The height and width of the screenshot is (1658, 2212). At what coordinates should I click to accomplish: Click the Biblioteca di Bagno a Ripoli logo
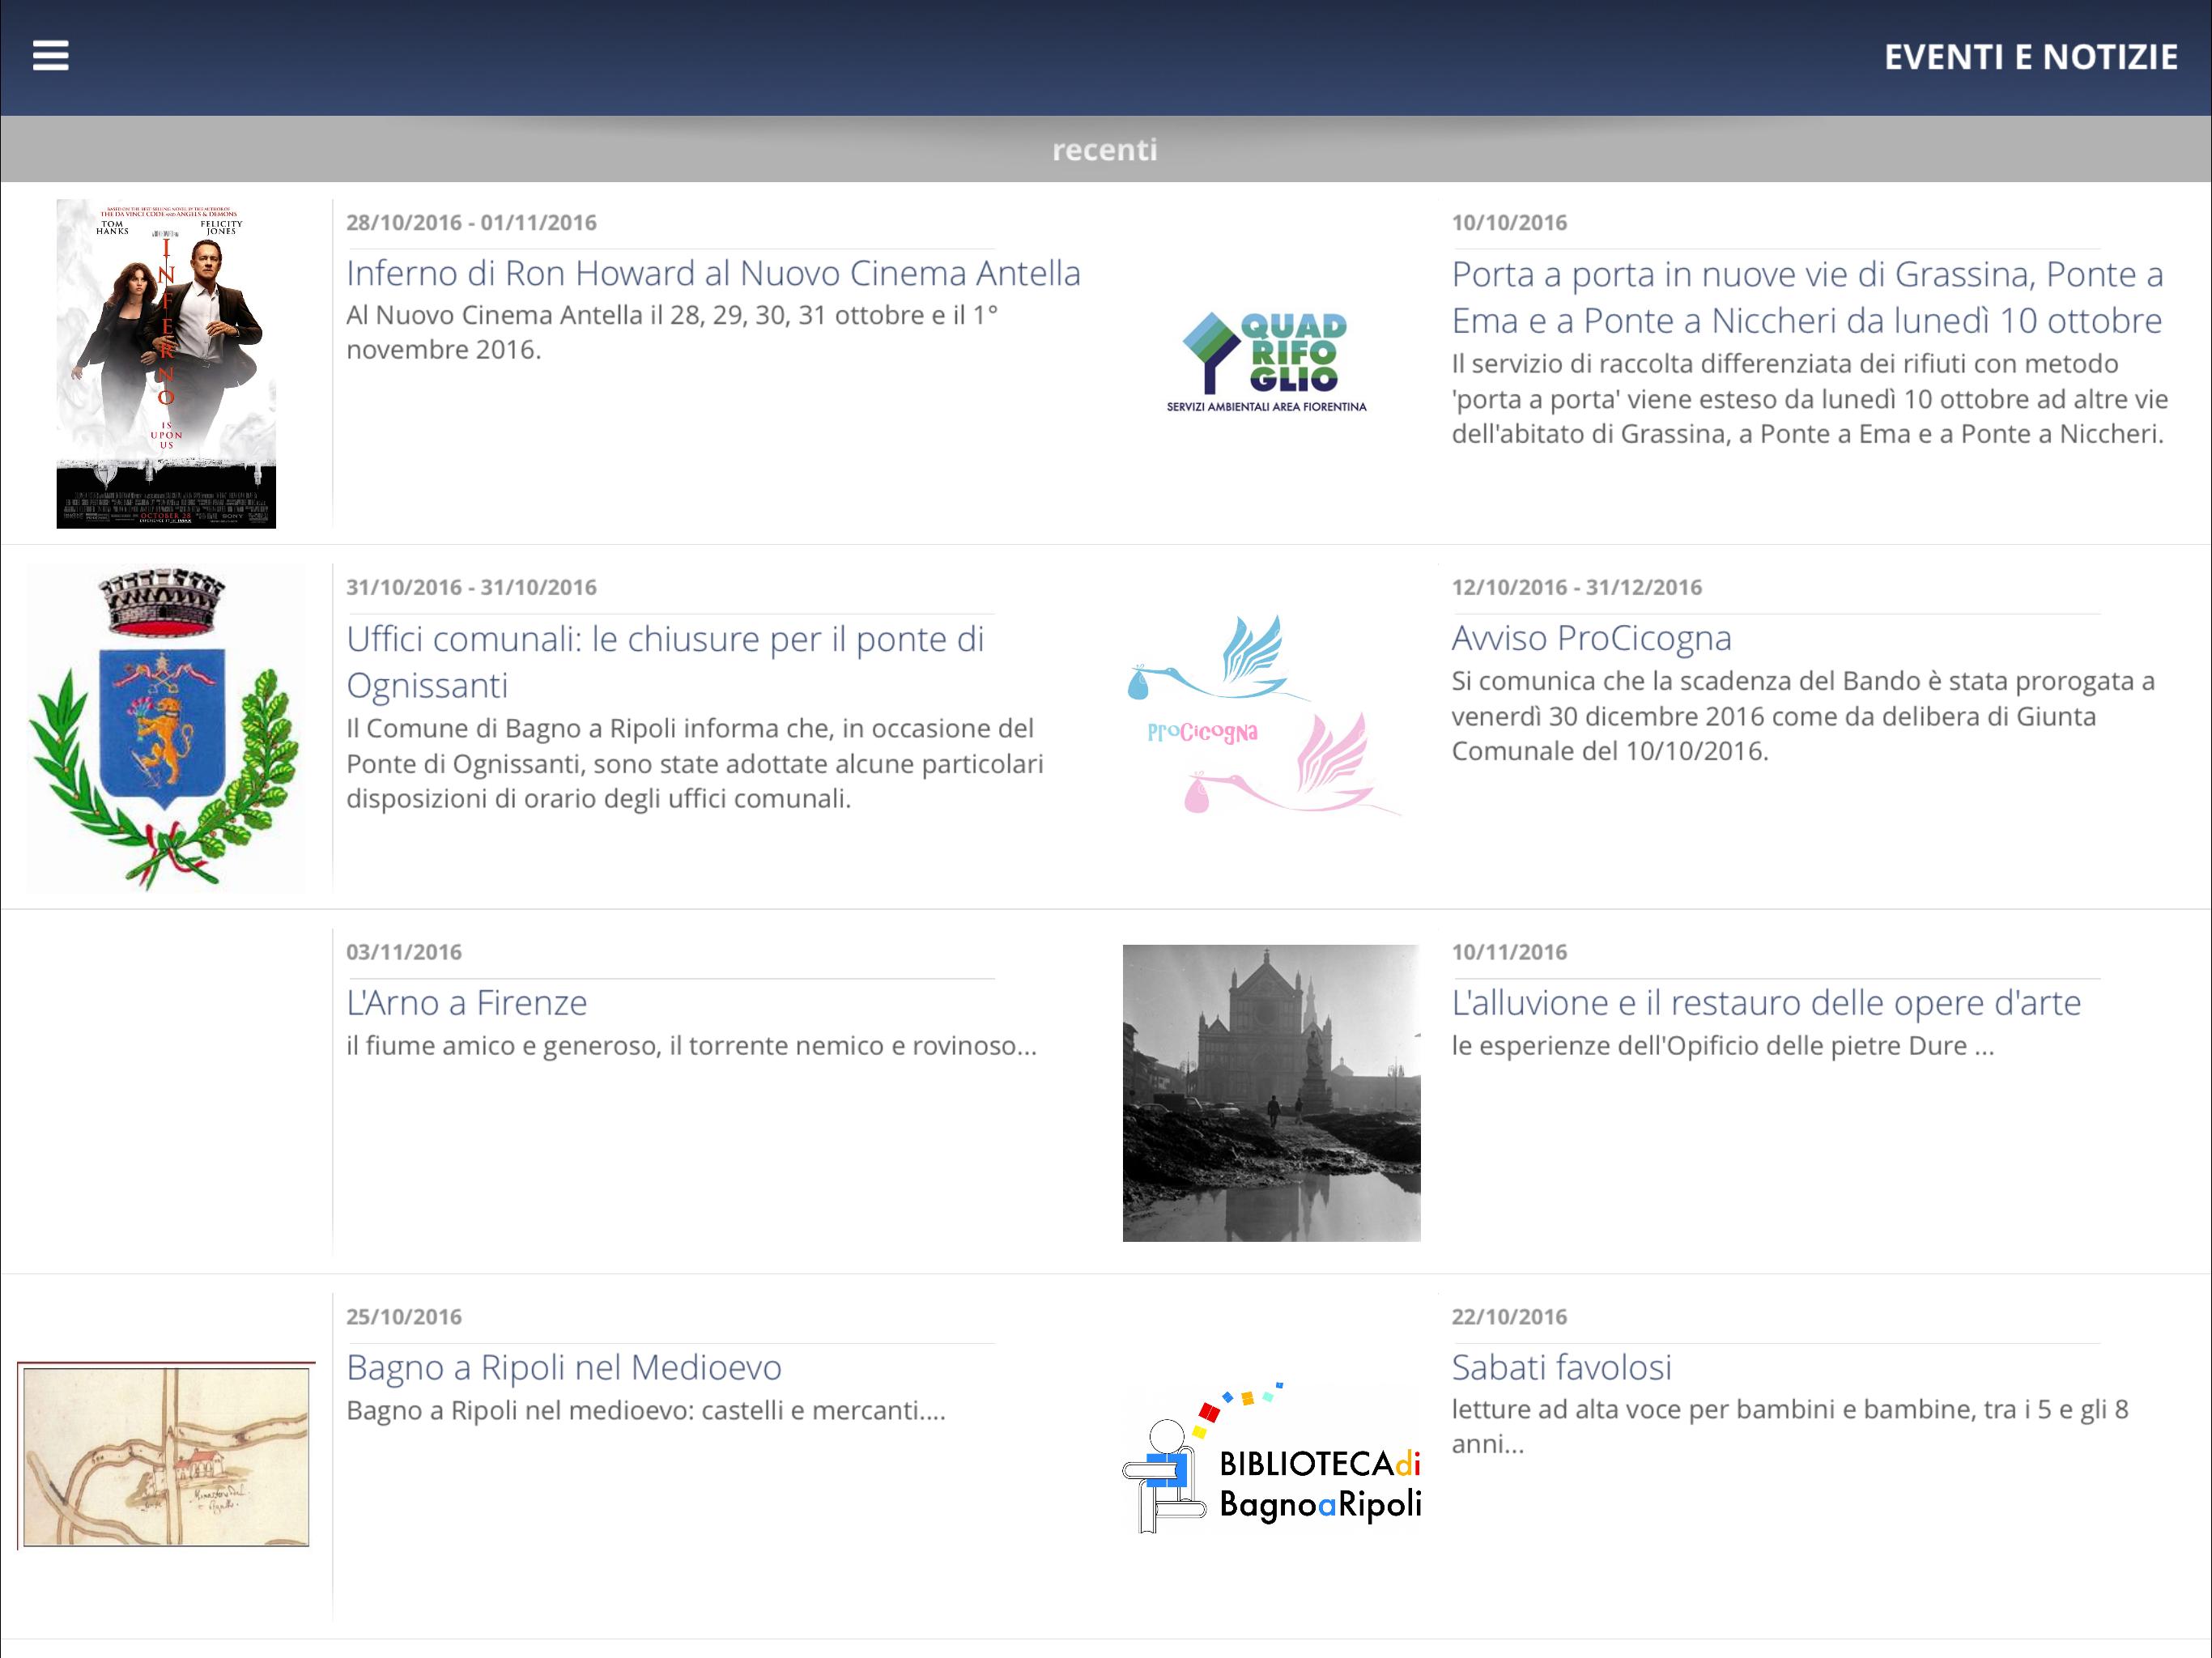[1272, 1459]
